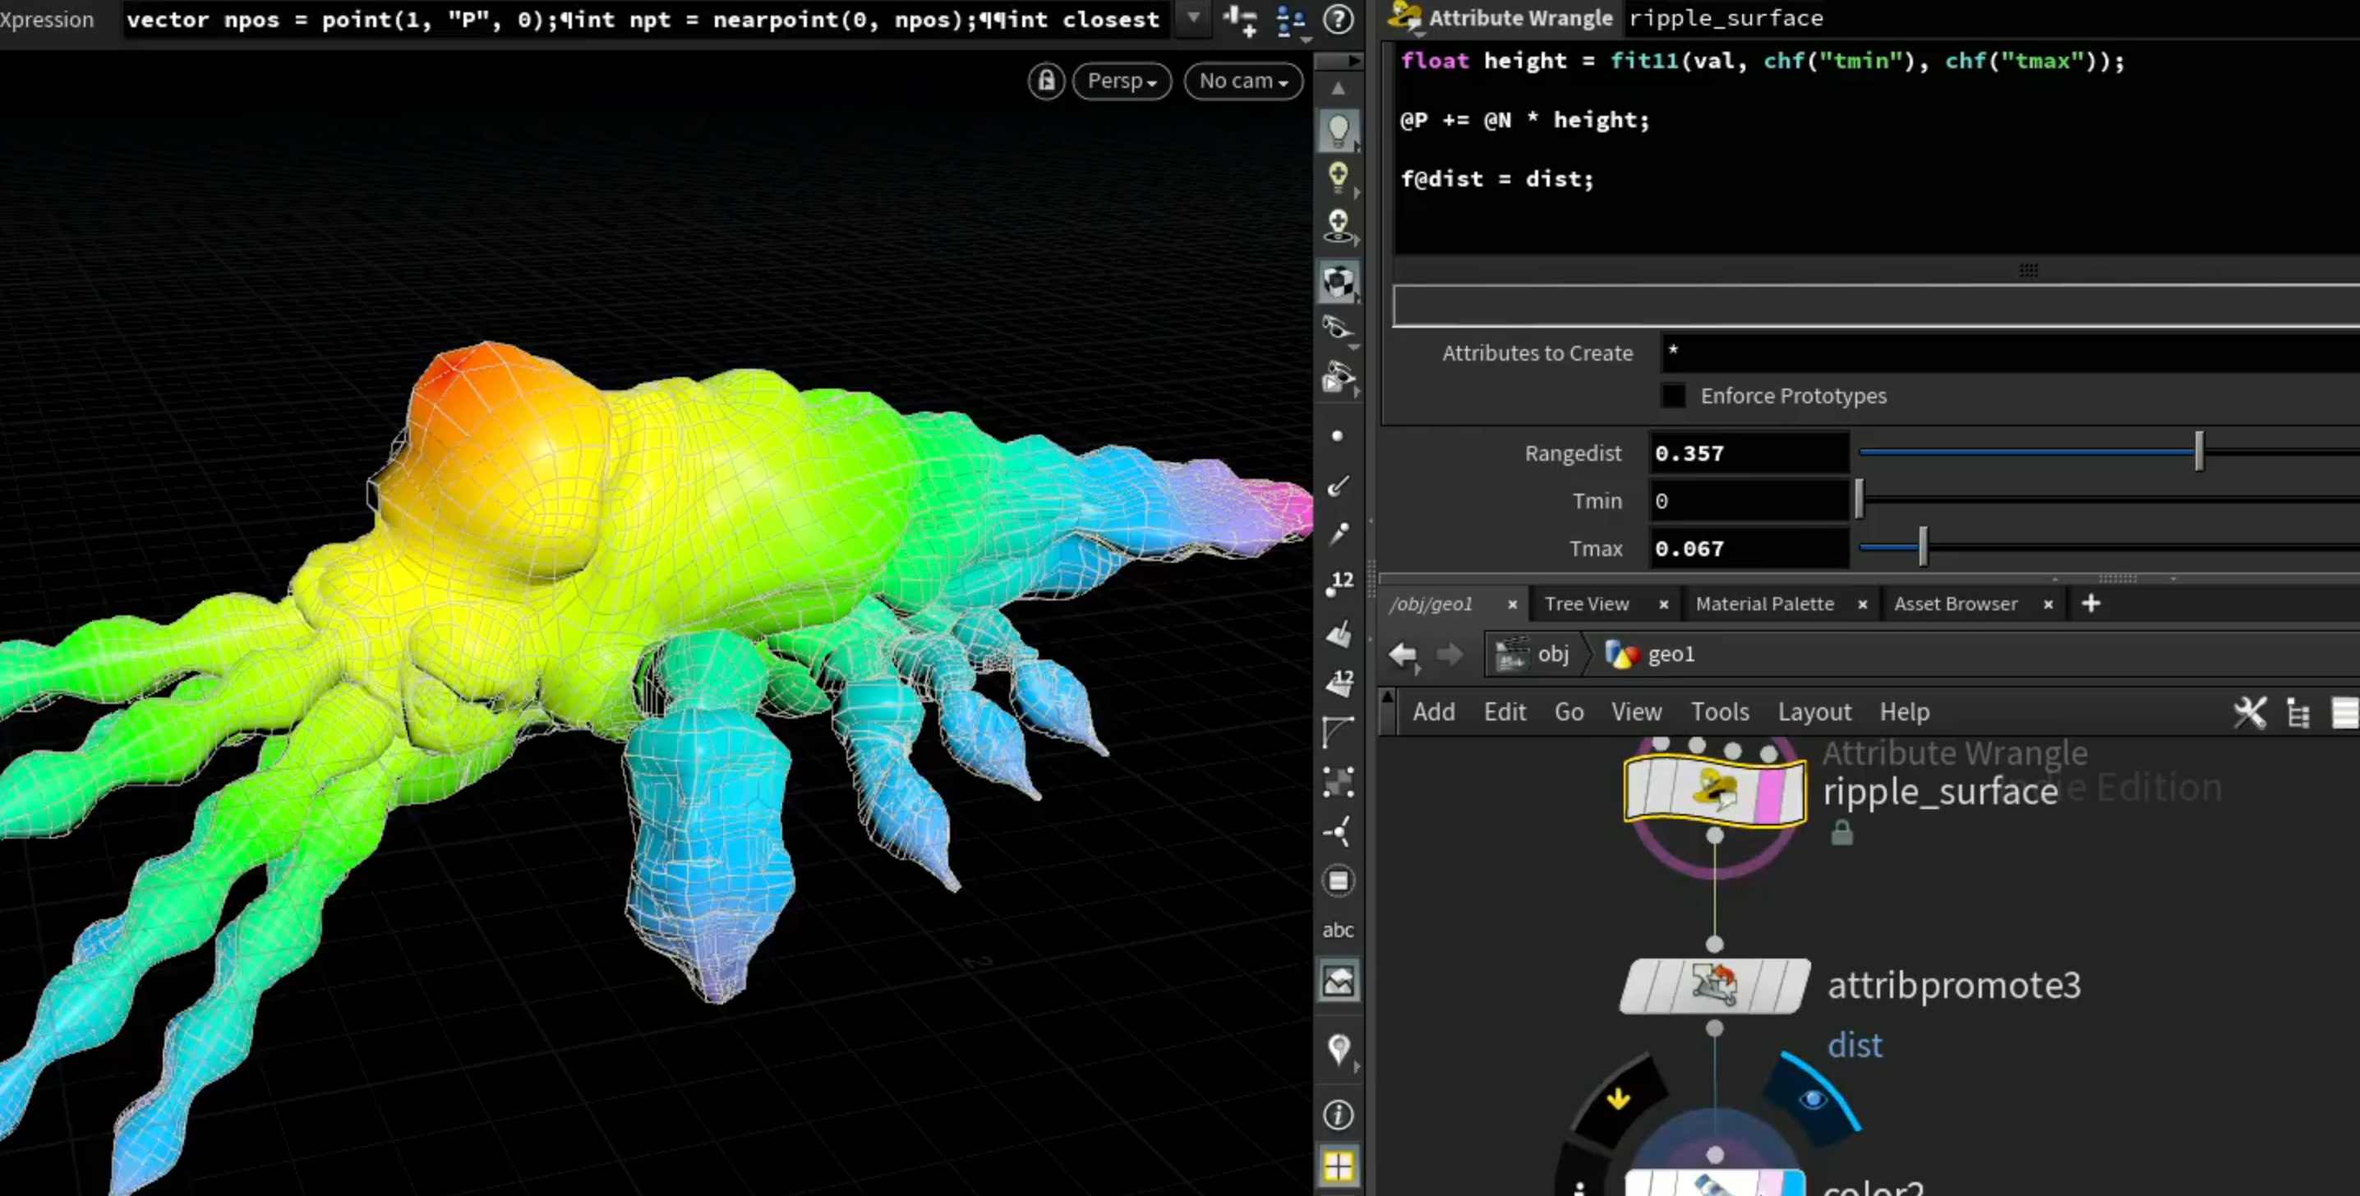Expand the expression menu dropdown arrow
This screenshot has height=1196, width=2360.
(x=1193, y=18)
